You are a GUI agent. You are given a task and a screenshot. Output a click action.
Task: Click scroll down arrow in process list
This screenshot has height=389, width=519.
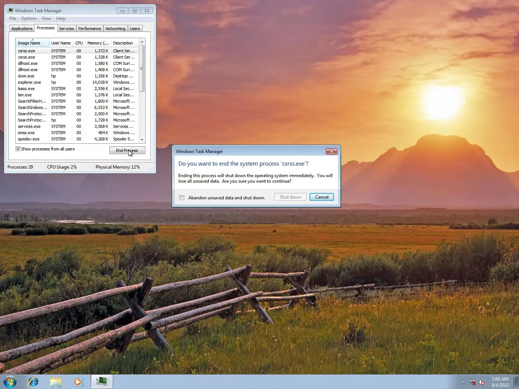point(142,140)
